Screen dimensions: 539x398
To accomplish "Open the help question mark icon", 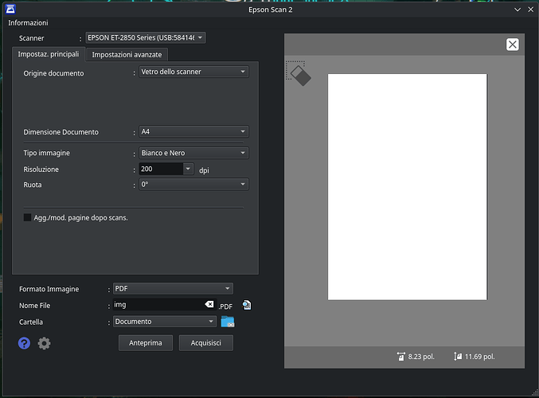I will 25,343.
